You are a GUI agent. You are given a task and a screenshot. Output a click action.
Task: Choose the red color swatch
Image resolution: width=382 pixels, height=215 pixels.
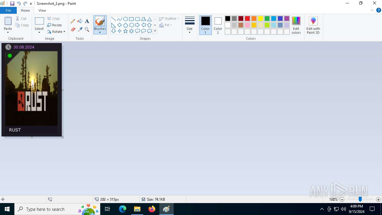coord(247,19)
